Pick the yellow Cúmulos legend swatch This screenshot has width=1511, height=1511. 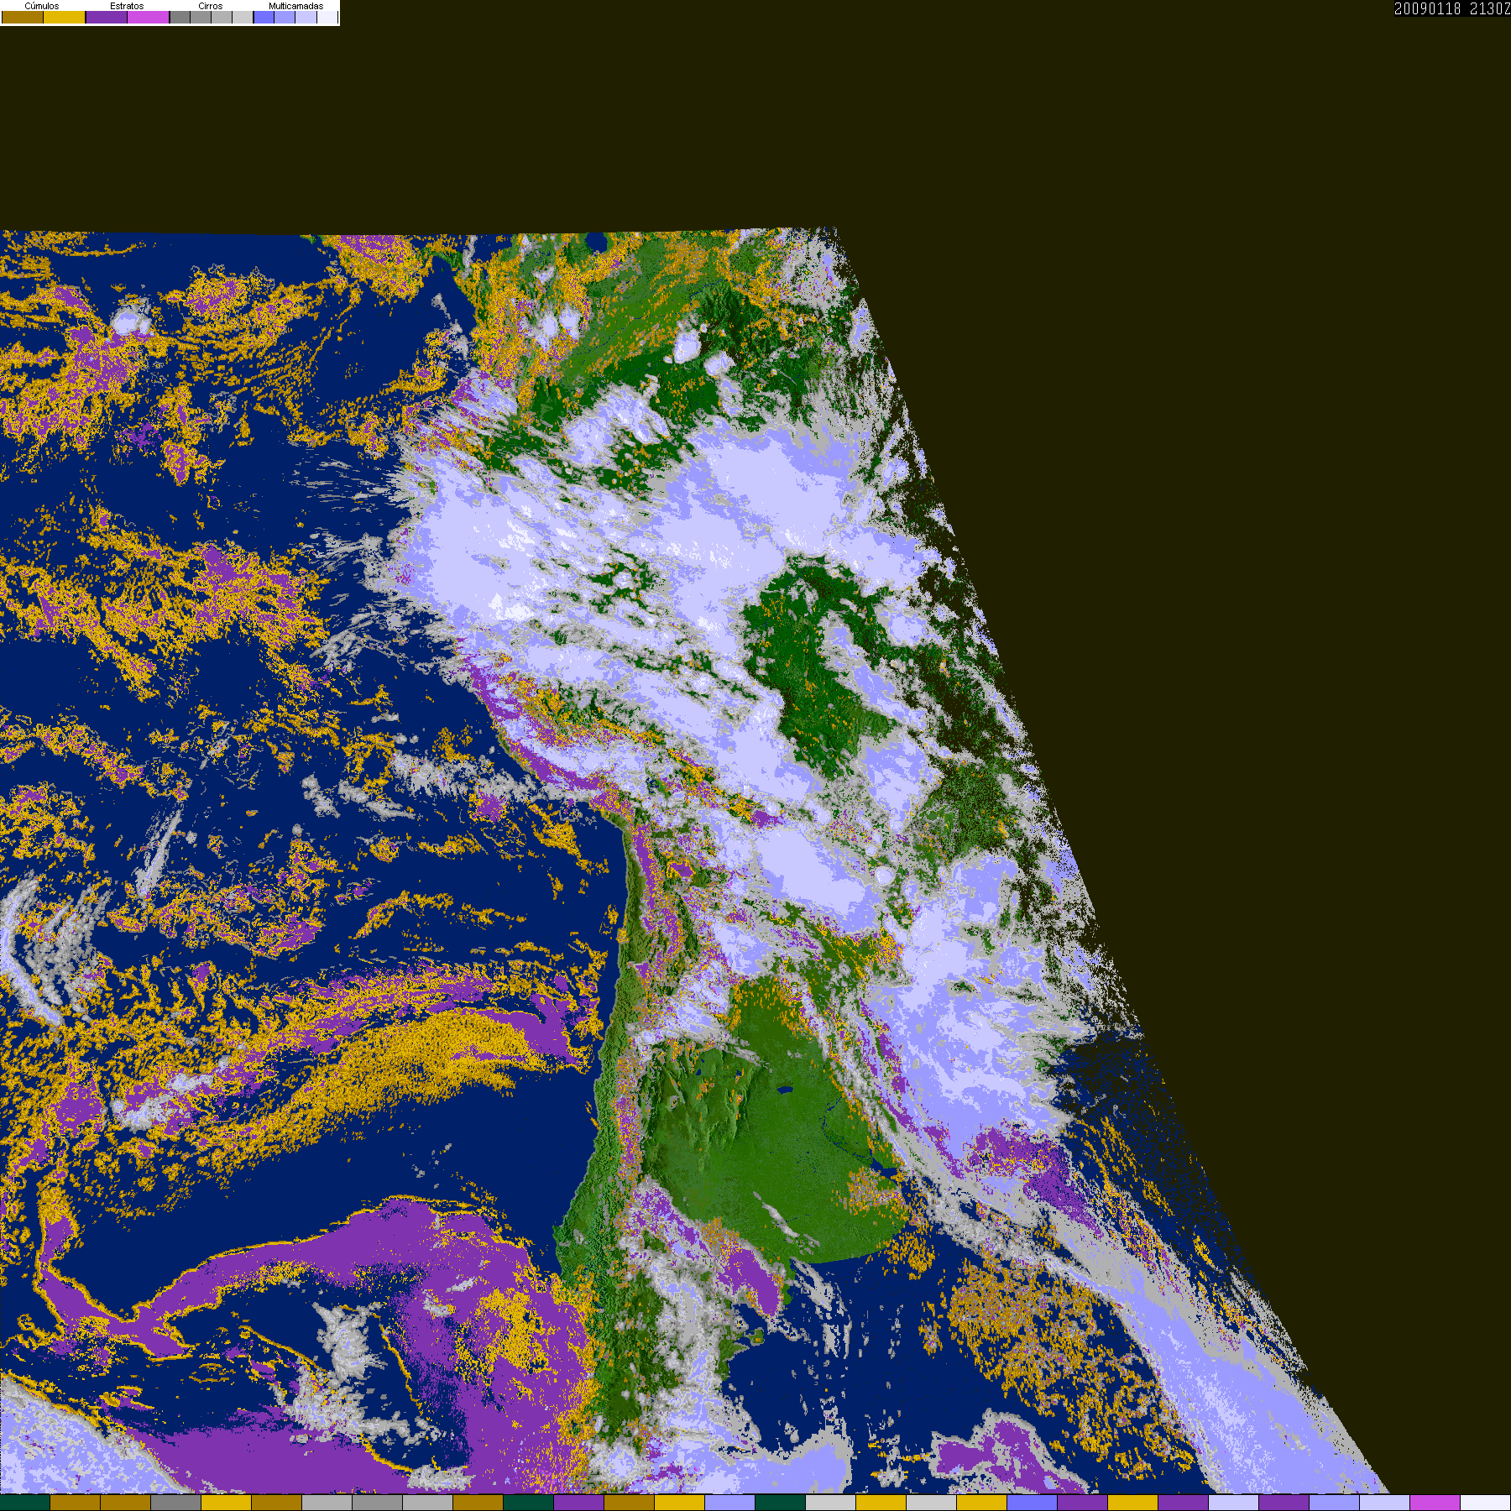click(x=65, y=17)
